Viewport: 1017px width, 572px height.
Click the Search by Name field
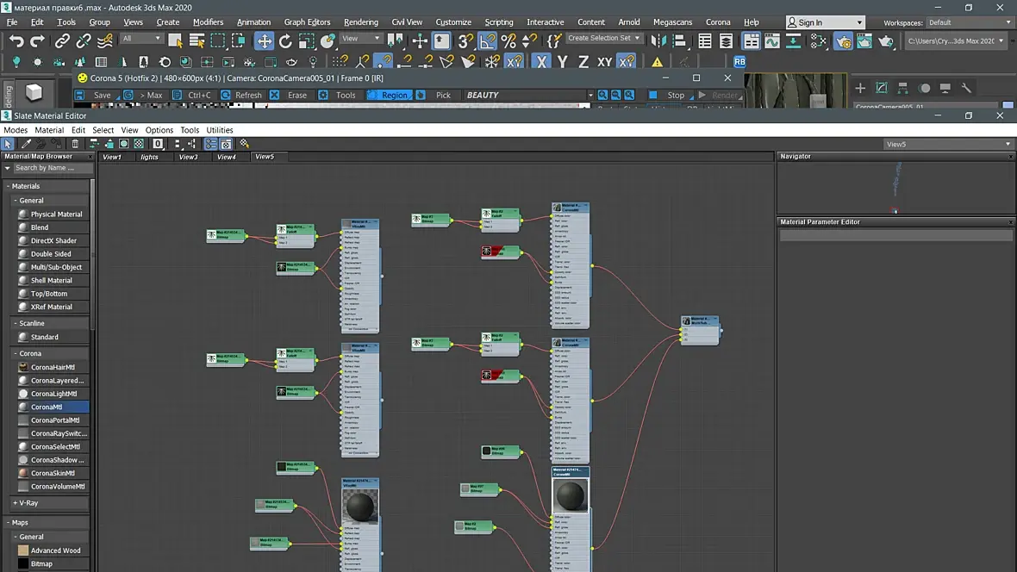pyautogui.click(x=47, y=168)
